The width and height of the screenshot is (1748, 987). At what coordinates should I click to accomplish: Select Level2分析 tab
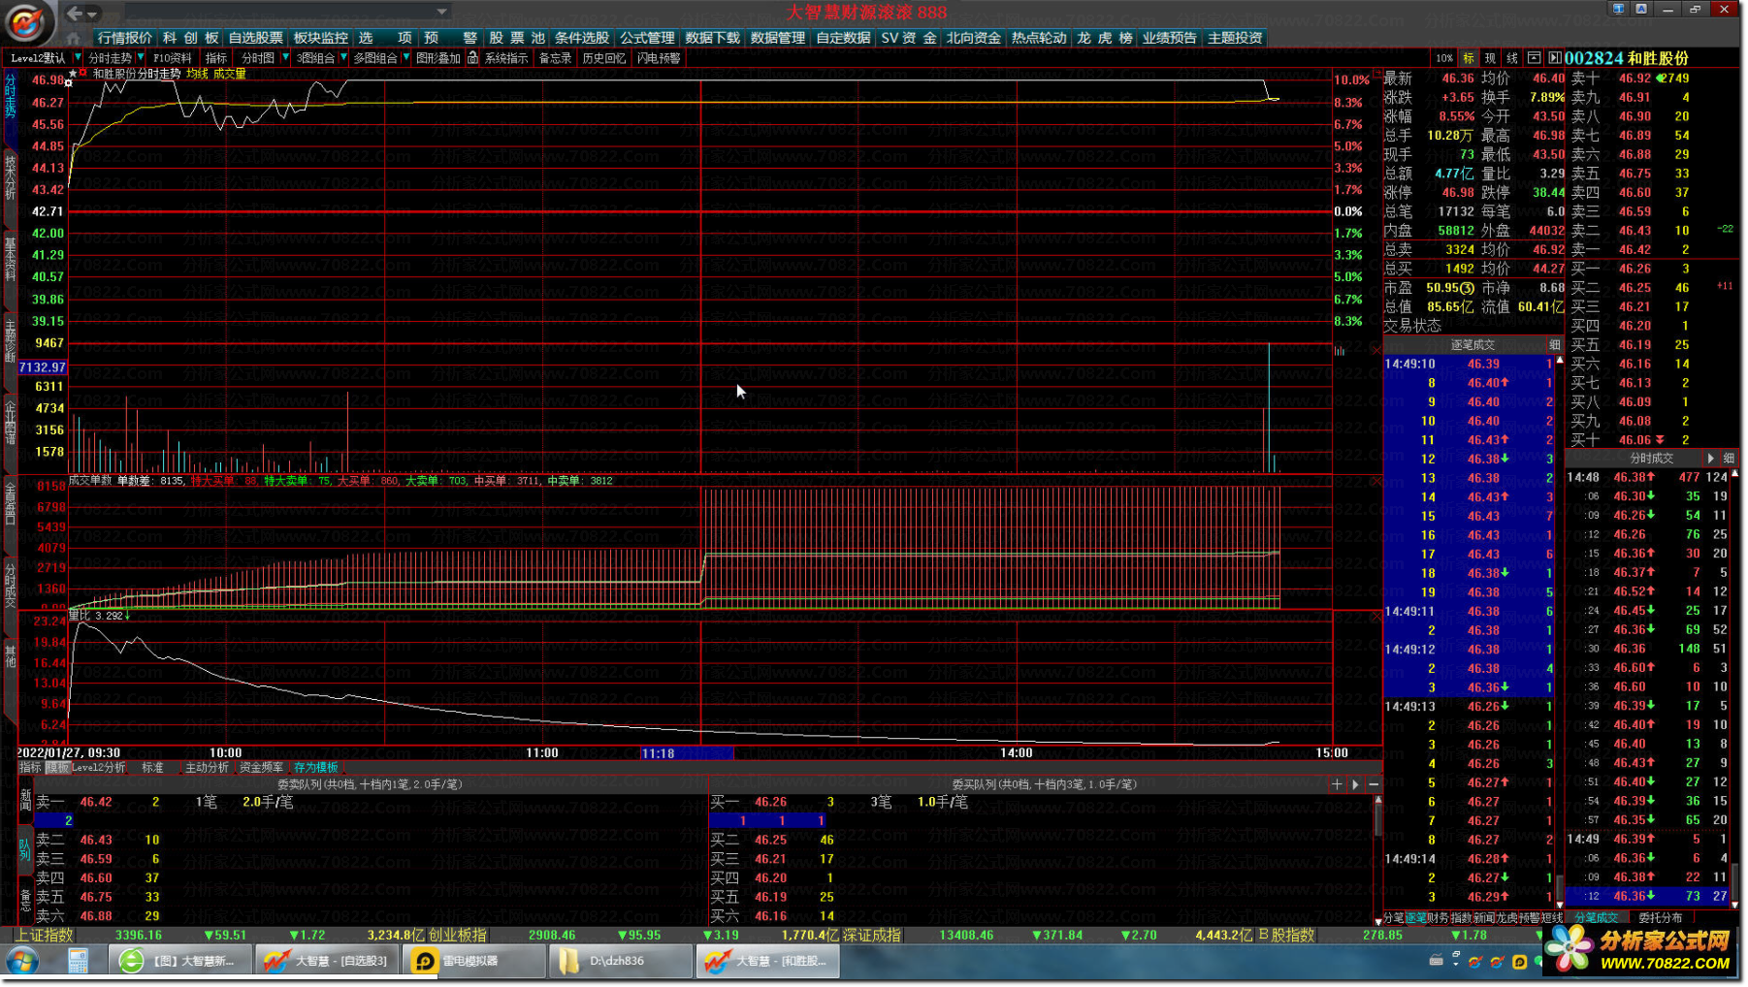[x=99, y=768]
